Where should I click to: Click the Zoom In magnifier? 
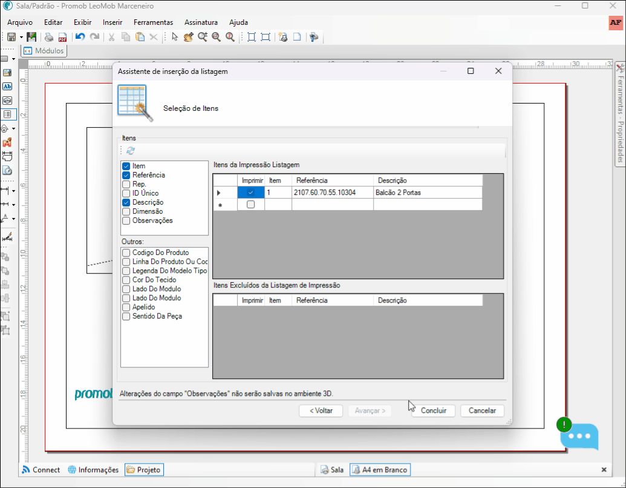point(203,37)
